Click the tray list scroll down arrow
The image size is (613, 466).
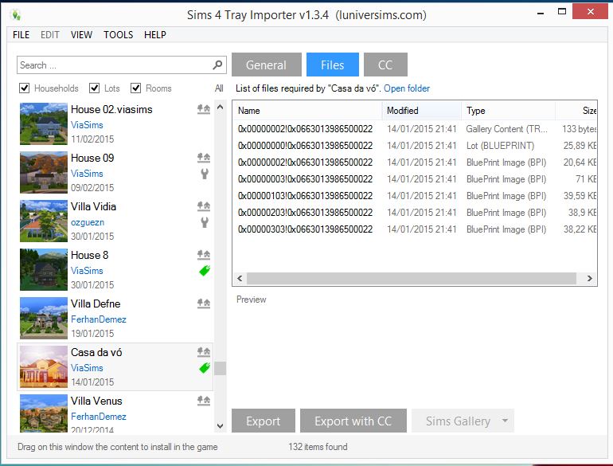[x=220, y=425]
